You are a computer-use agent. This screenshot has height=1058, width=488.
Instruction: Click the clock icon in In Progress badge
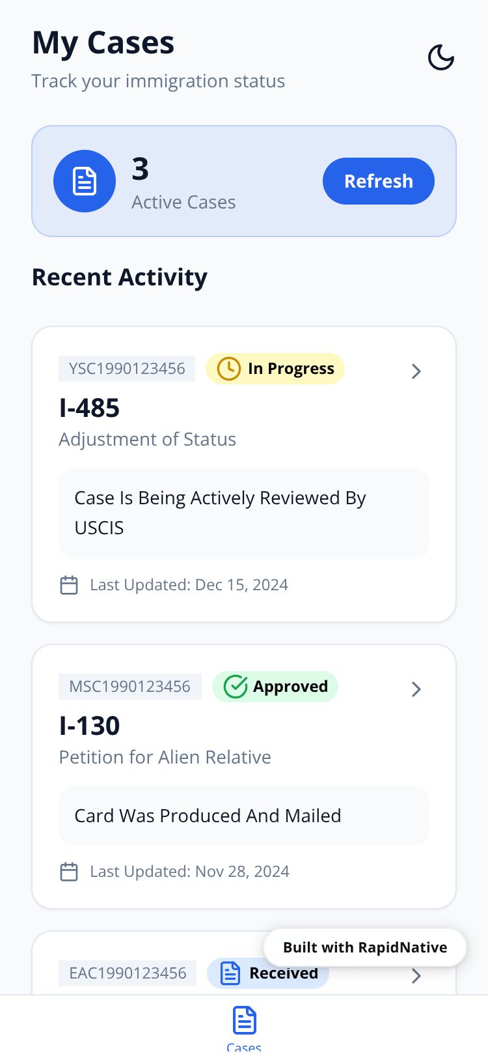228,369
